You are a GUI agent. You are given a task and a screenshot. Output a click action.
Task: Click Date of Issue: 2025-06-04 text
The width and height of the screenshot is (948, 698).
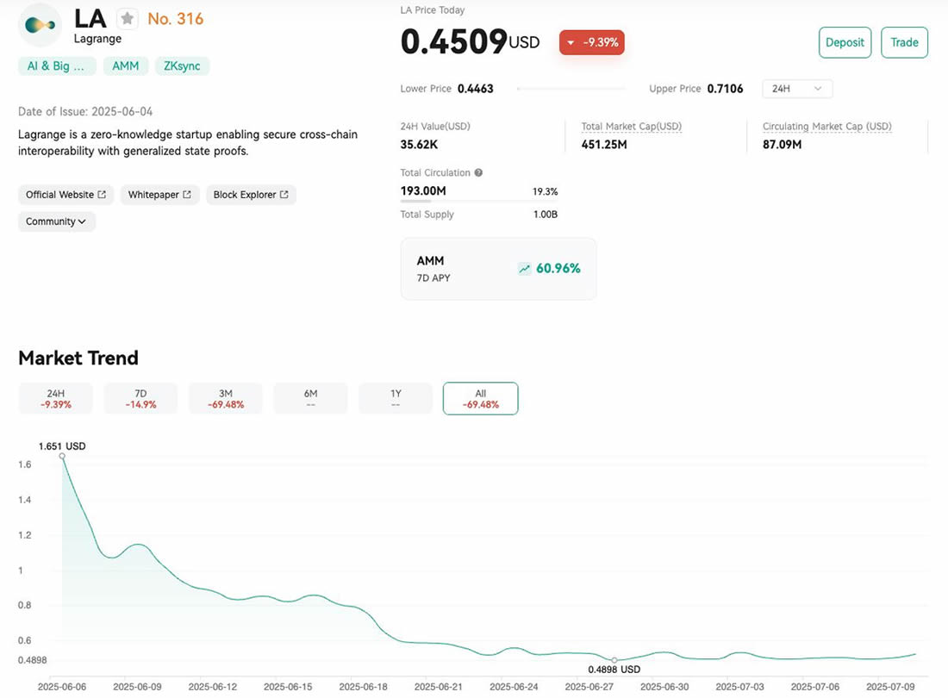pyautogui.click(x=85, y=112)
